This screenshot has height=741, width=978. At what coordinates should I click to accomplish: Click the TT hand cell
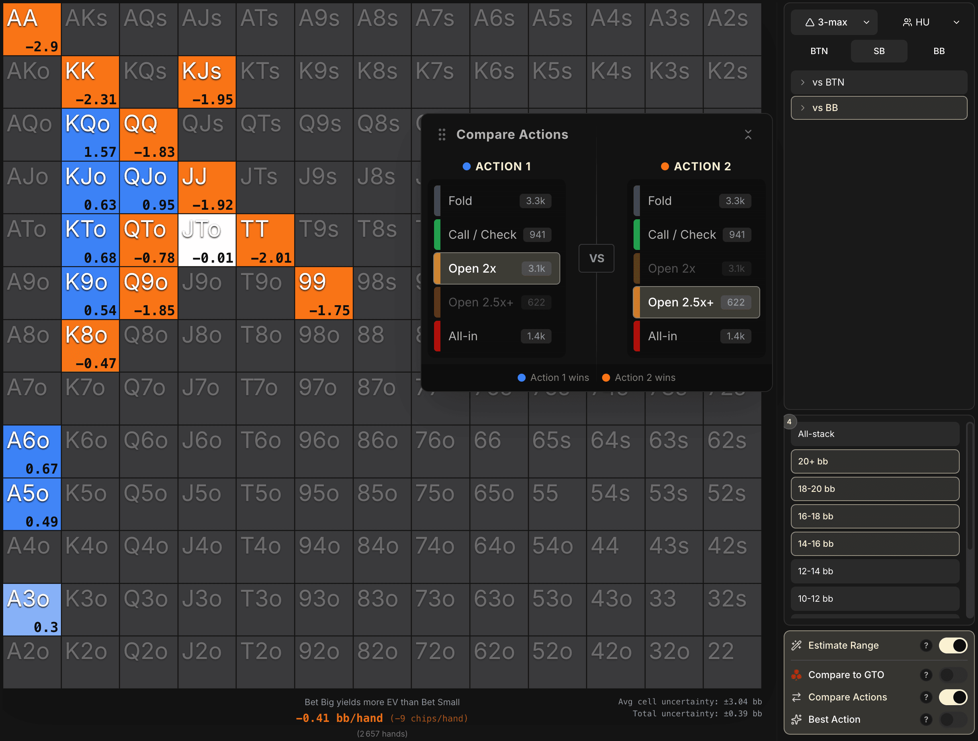click(265, 240)
